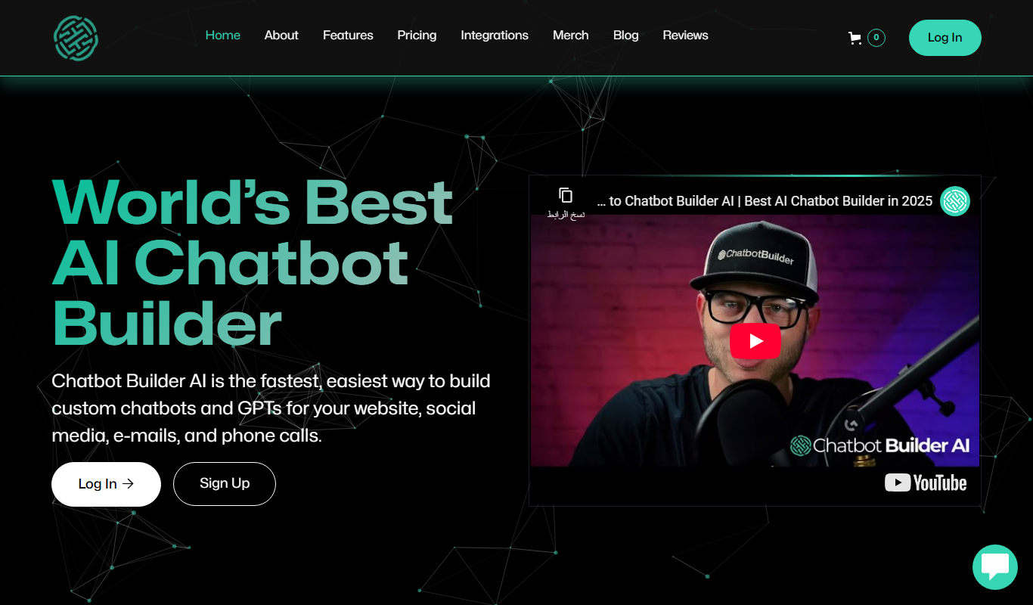The height and width of the screenshot is (605, 1033).
Task: Open the Integrations page
Action: point(495,36)
